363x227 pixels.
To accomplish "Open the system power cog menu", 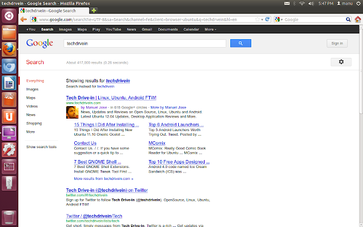I will click(358, 3).
